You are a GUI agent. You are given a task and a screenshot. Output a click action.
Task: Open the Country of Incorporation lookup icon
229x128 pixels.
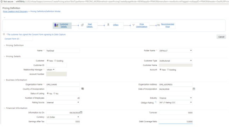point(83,89)
